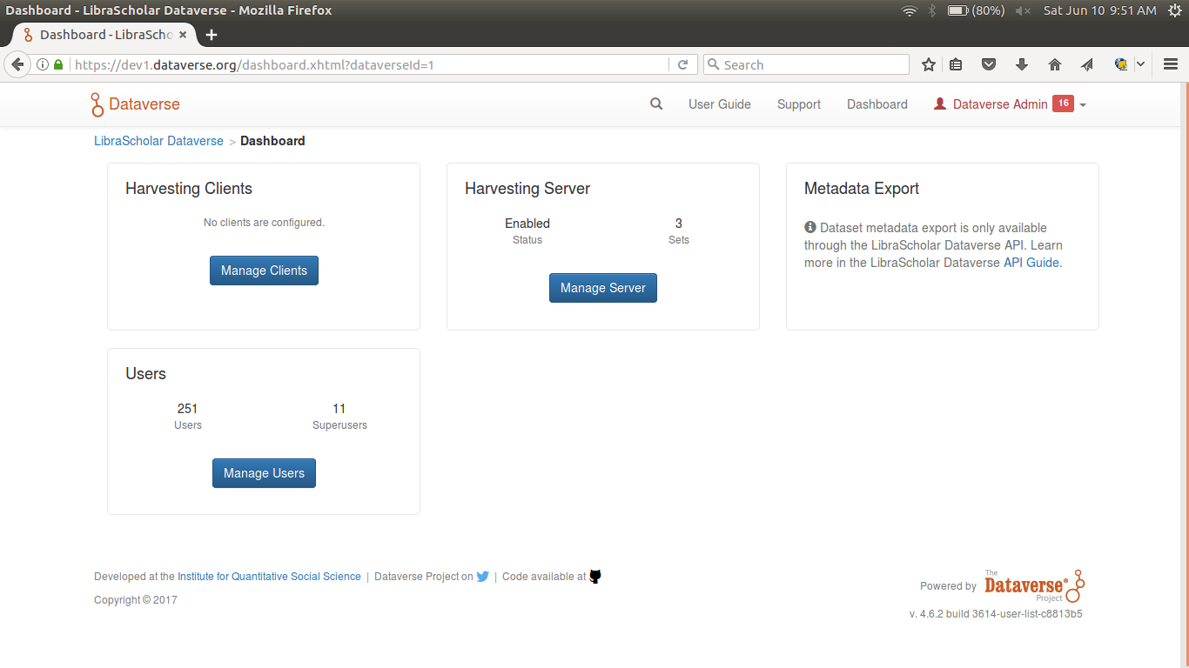Screen dimensions: 1189x668
Task: Open the Dataverse search magnifier
Action: pyautogui.click(x=656, y=104)
